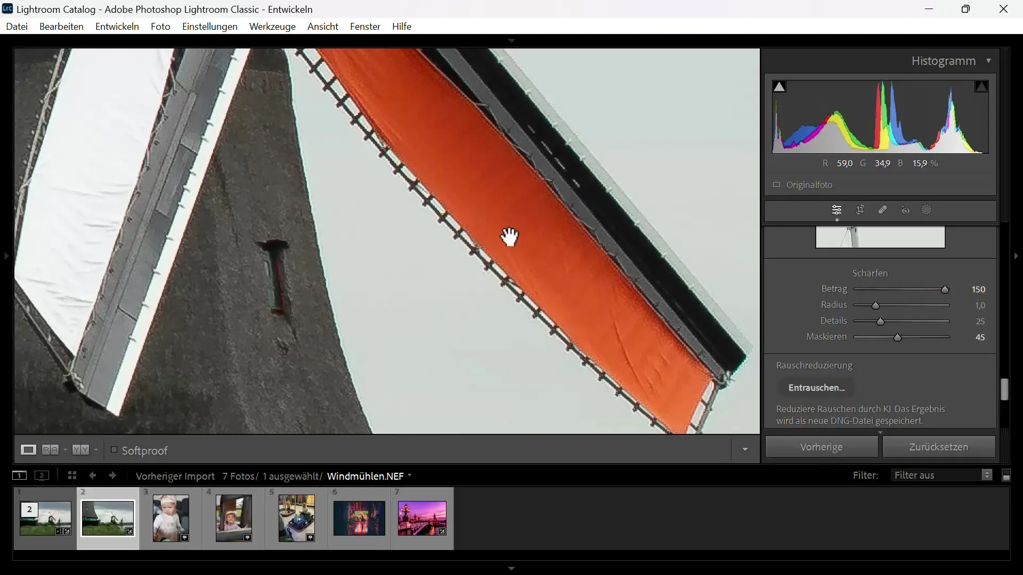
Task: Select filmstrip thumbnail 3 baby photo
Action: (x=171, y=519)
